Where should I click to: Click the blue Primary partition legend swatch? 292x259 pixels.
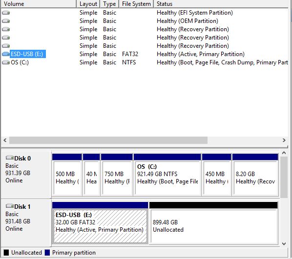pyautogui.click(x=47, y=253)
